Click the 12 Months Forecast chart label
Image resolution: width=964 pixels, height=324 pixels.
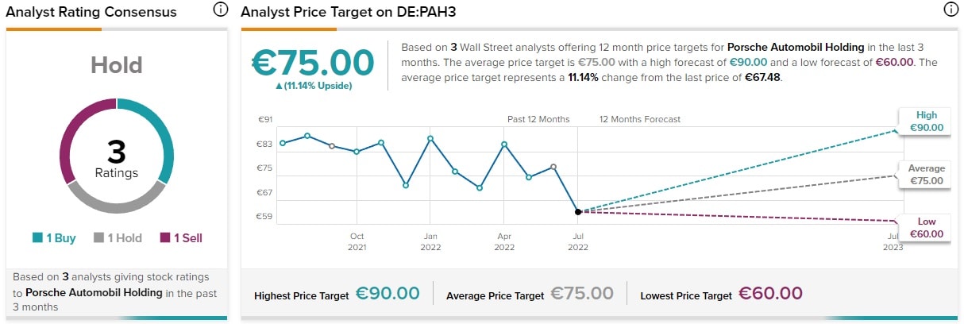click(x=639, y=119)
